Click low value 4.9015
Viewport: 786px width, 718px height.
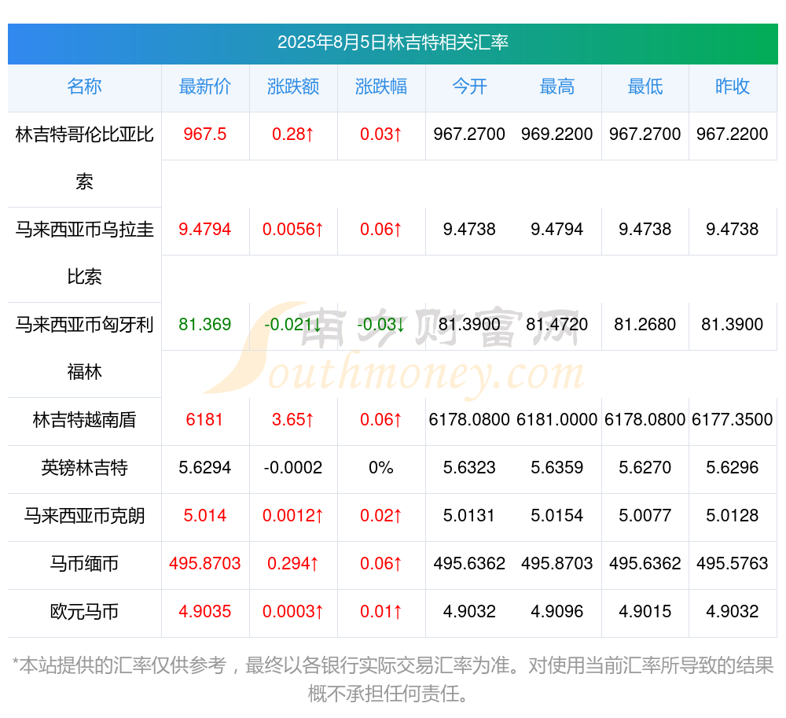click(645, 612)
